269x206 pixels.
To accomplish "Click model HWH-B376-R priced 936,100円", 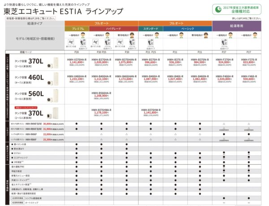I will (175, 62).
